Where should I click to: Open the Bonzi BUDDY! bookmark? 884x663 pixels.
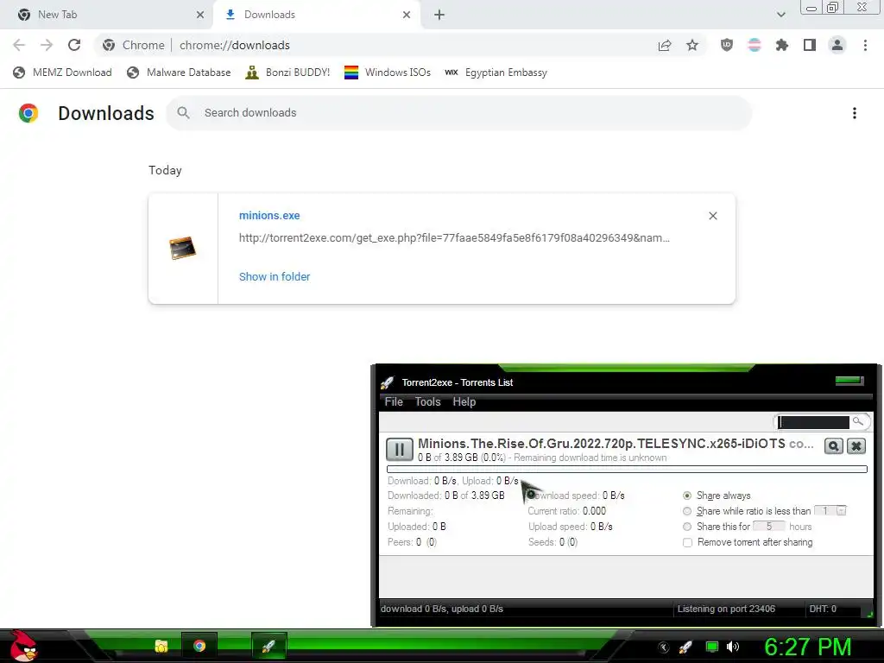click(287, 73)
